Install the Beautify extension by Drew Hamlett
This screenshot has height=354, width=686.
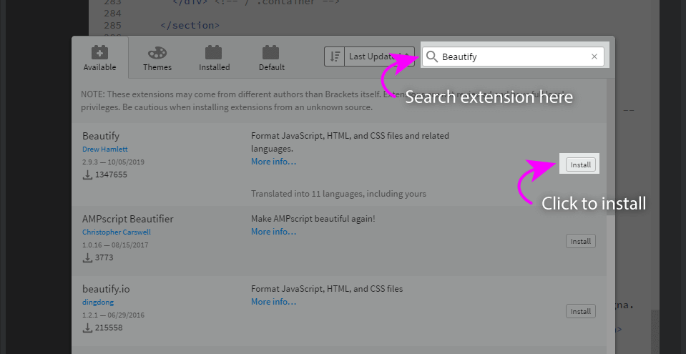click(581, 165)
